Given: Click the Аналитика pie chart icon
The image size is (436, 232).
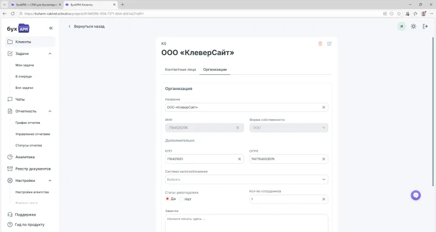Looking at the screenshot, I should (10, 157).
